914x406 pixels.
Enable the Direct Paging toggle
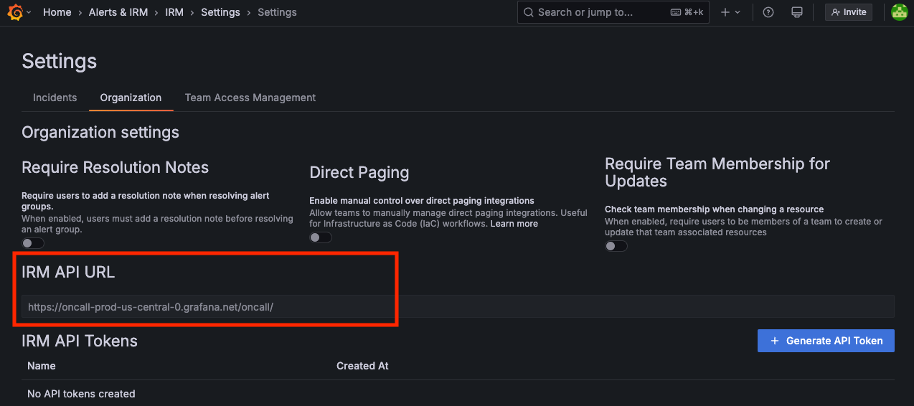click(321, 237)
